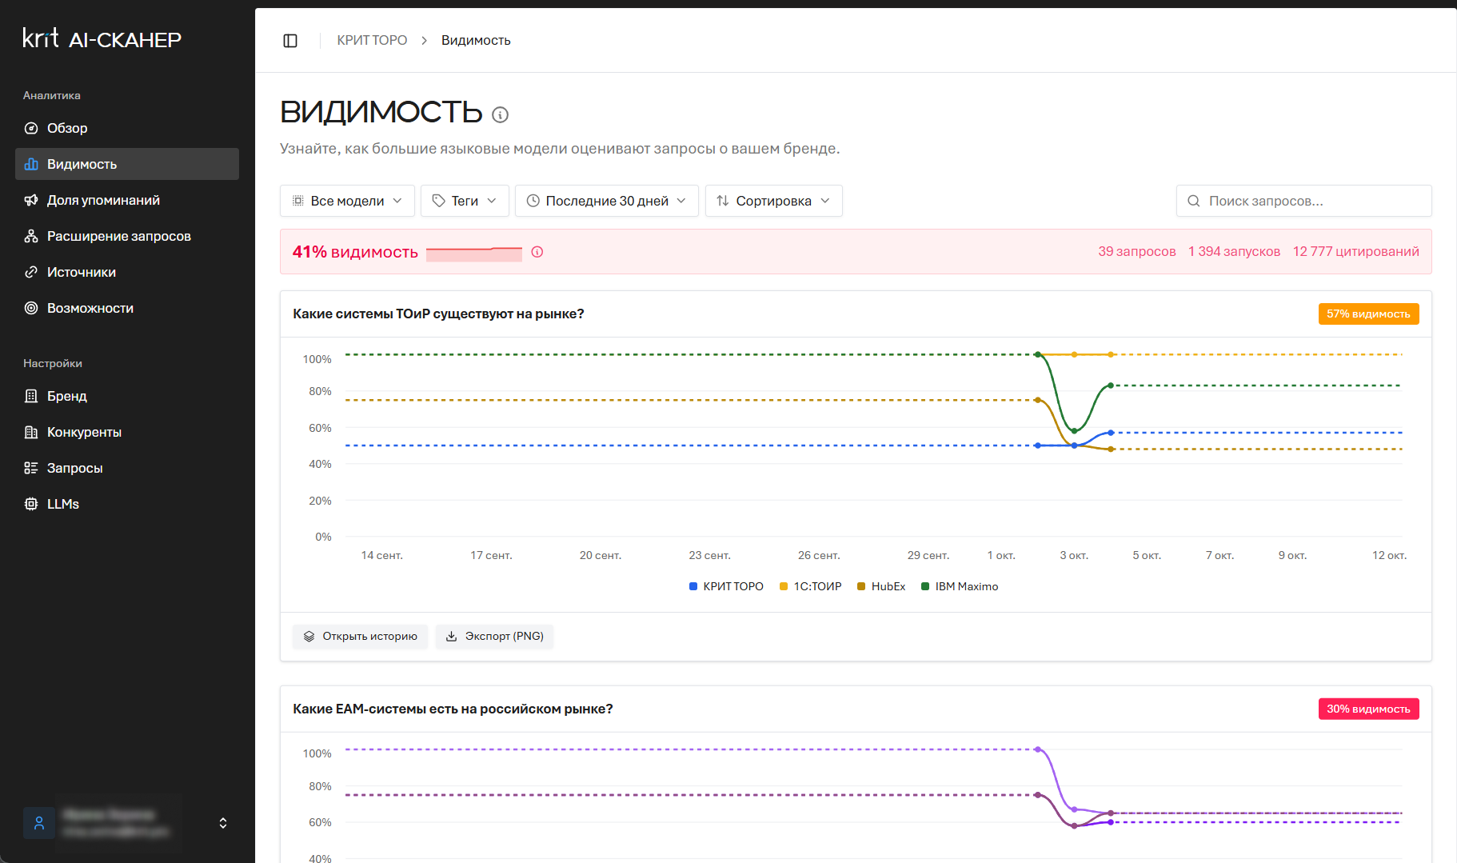
Task: Click Экспорт (PNG) button
Action: [495, 637]
